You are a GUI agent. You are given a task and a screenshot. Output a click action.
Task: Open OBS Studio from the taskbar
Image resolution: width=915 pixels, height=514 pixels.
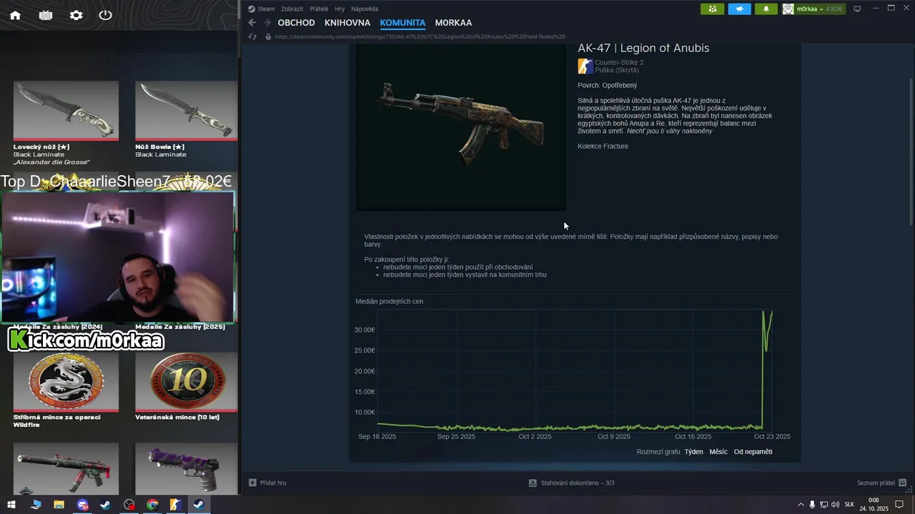tap(129, 505)
